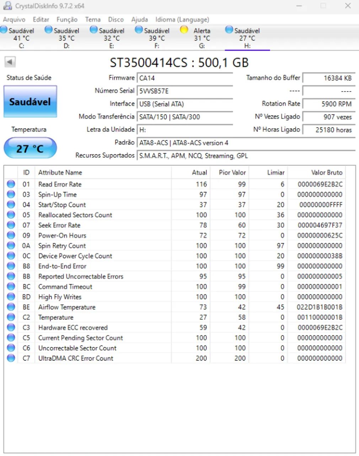
Task: Click the previous disk arrow button
Action: tap(10, 62)
